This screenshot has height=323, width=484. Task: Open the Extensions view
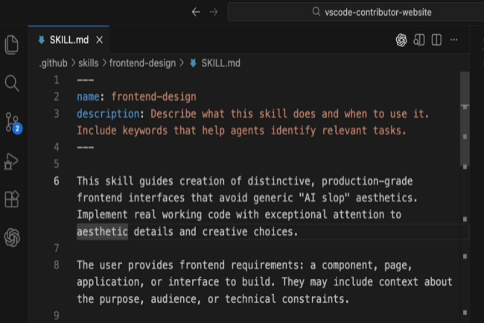12,200
